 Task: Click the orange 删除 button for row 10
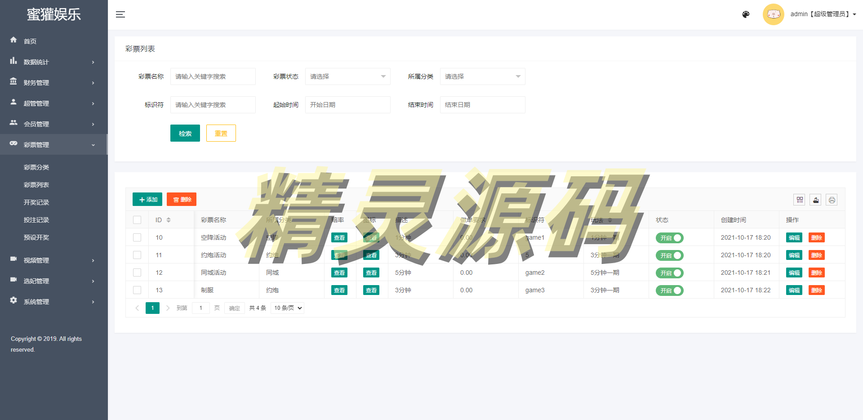pos(816,238)
